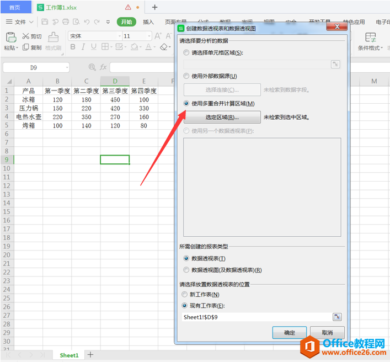Select the 使用多重合并计算区域 radio option

click(186, 104)
